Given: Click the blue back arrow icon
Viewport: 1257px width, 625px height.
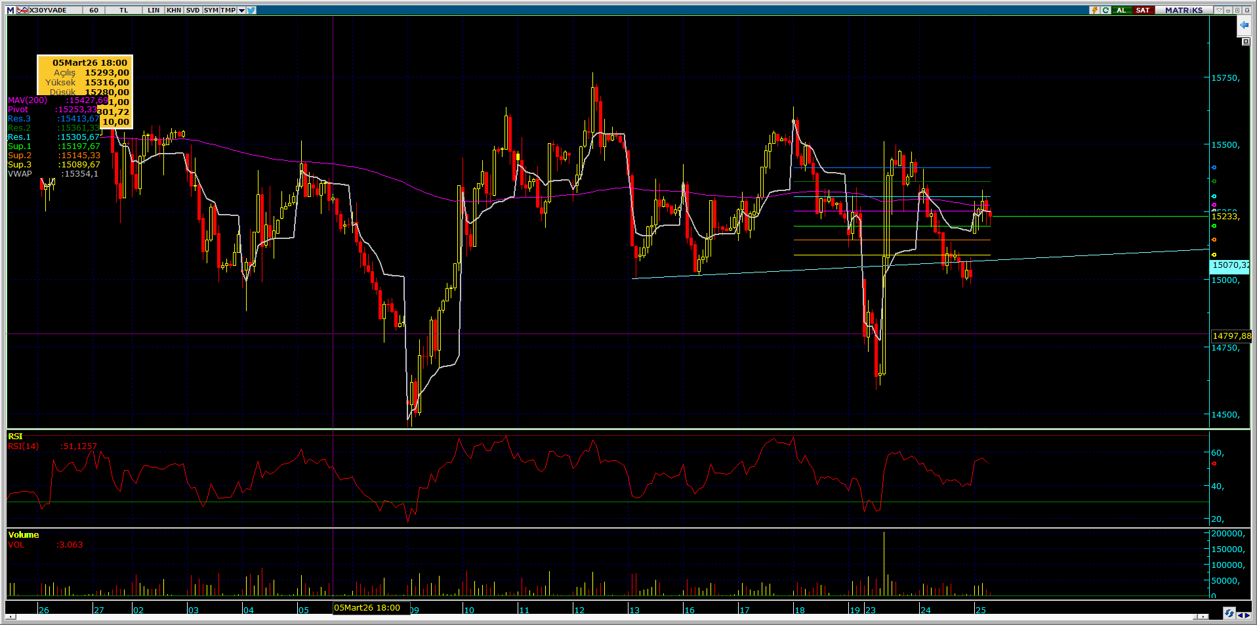Looking at the screenshot, I should point(1244,25).
